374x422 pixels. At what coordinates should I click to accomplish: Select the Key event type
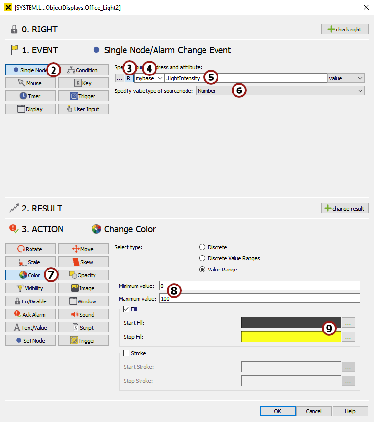coord(83,83)
